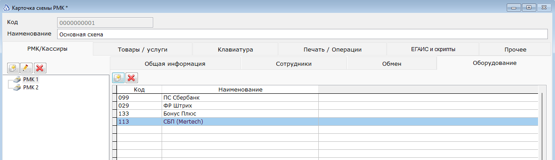Click code cell 029

tap(139, 106)
